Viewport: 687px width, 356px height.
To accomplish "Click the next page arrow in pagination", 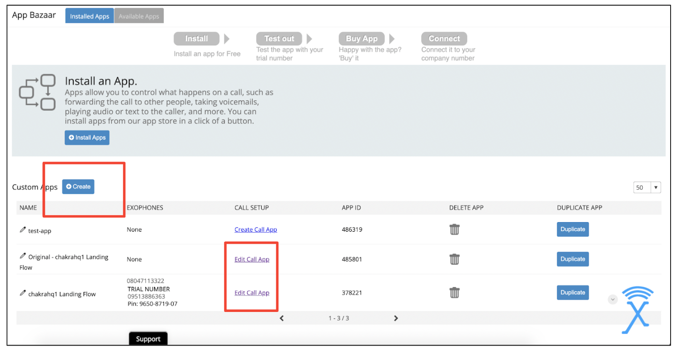I will point(395,318).
